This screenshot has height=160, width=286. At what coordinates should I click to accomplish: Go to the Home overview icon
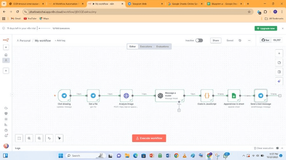pyautogui.click(x=6, y=55)
